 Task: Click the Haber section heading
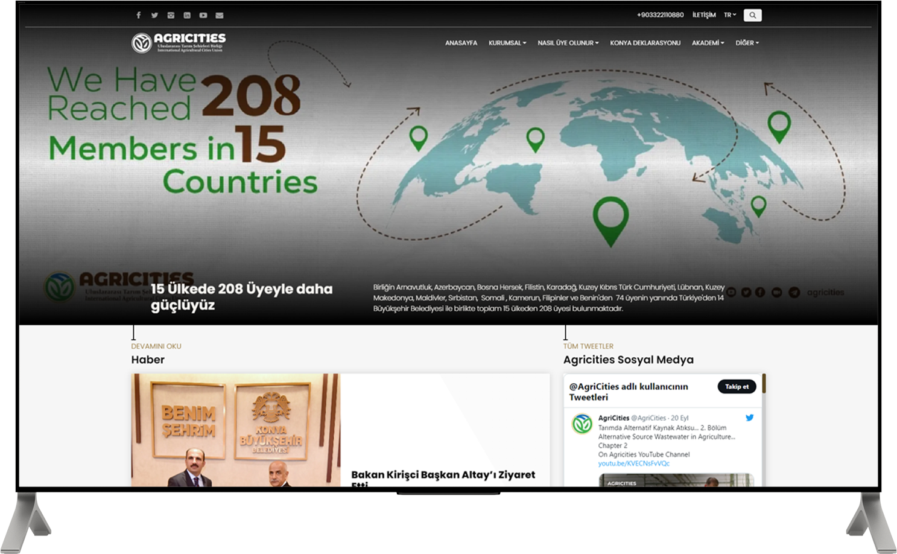(148, 360)
